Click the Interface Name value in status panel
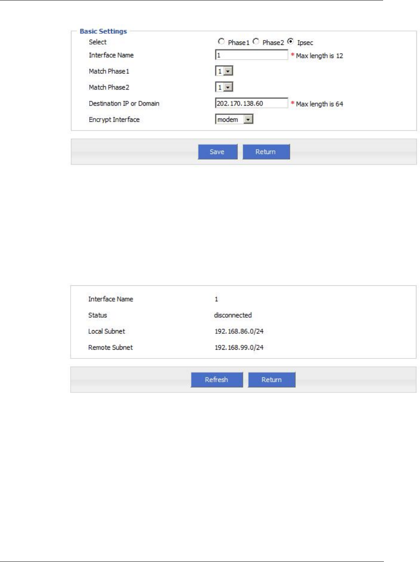This screenshot has width=420, height=562. coord(216,299)
